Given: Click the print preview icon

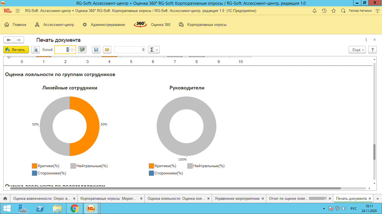Looking at the screenshot, I should [36, 50].
